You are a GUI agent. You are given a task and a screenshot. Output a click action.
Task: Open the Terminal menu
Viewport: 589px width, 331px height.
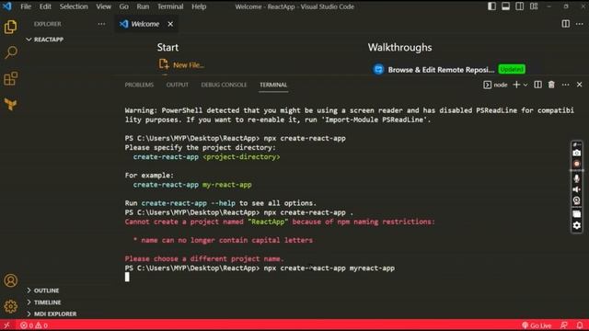click(170, 6)
